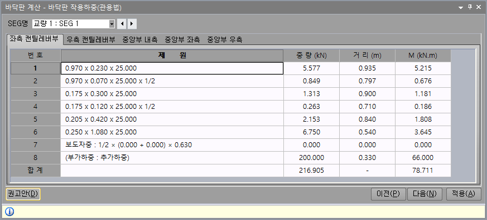This screenshot has width=487, height=220.
Task: Click weight value 0.263
Action: 311,107
